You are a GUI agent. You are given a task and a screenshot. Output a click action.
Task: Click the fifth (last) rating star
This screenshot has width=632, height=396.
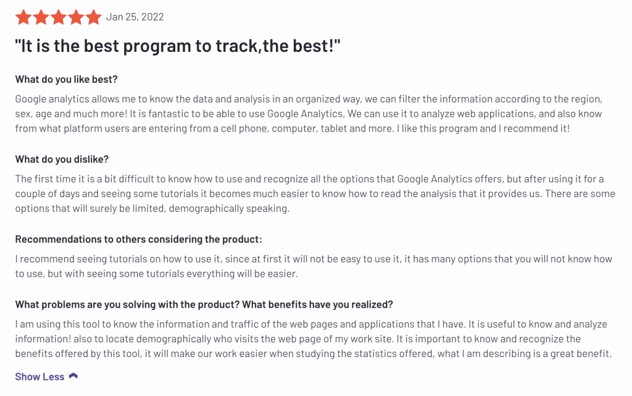[x=94, y=17]
